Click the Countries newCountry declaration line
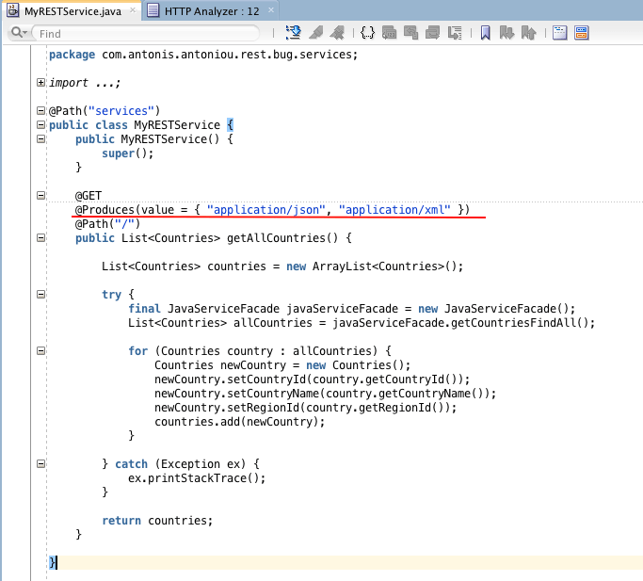This screenshot has width=643, height=581. pos(282,365)
